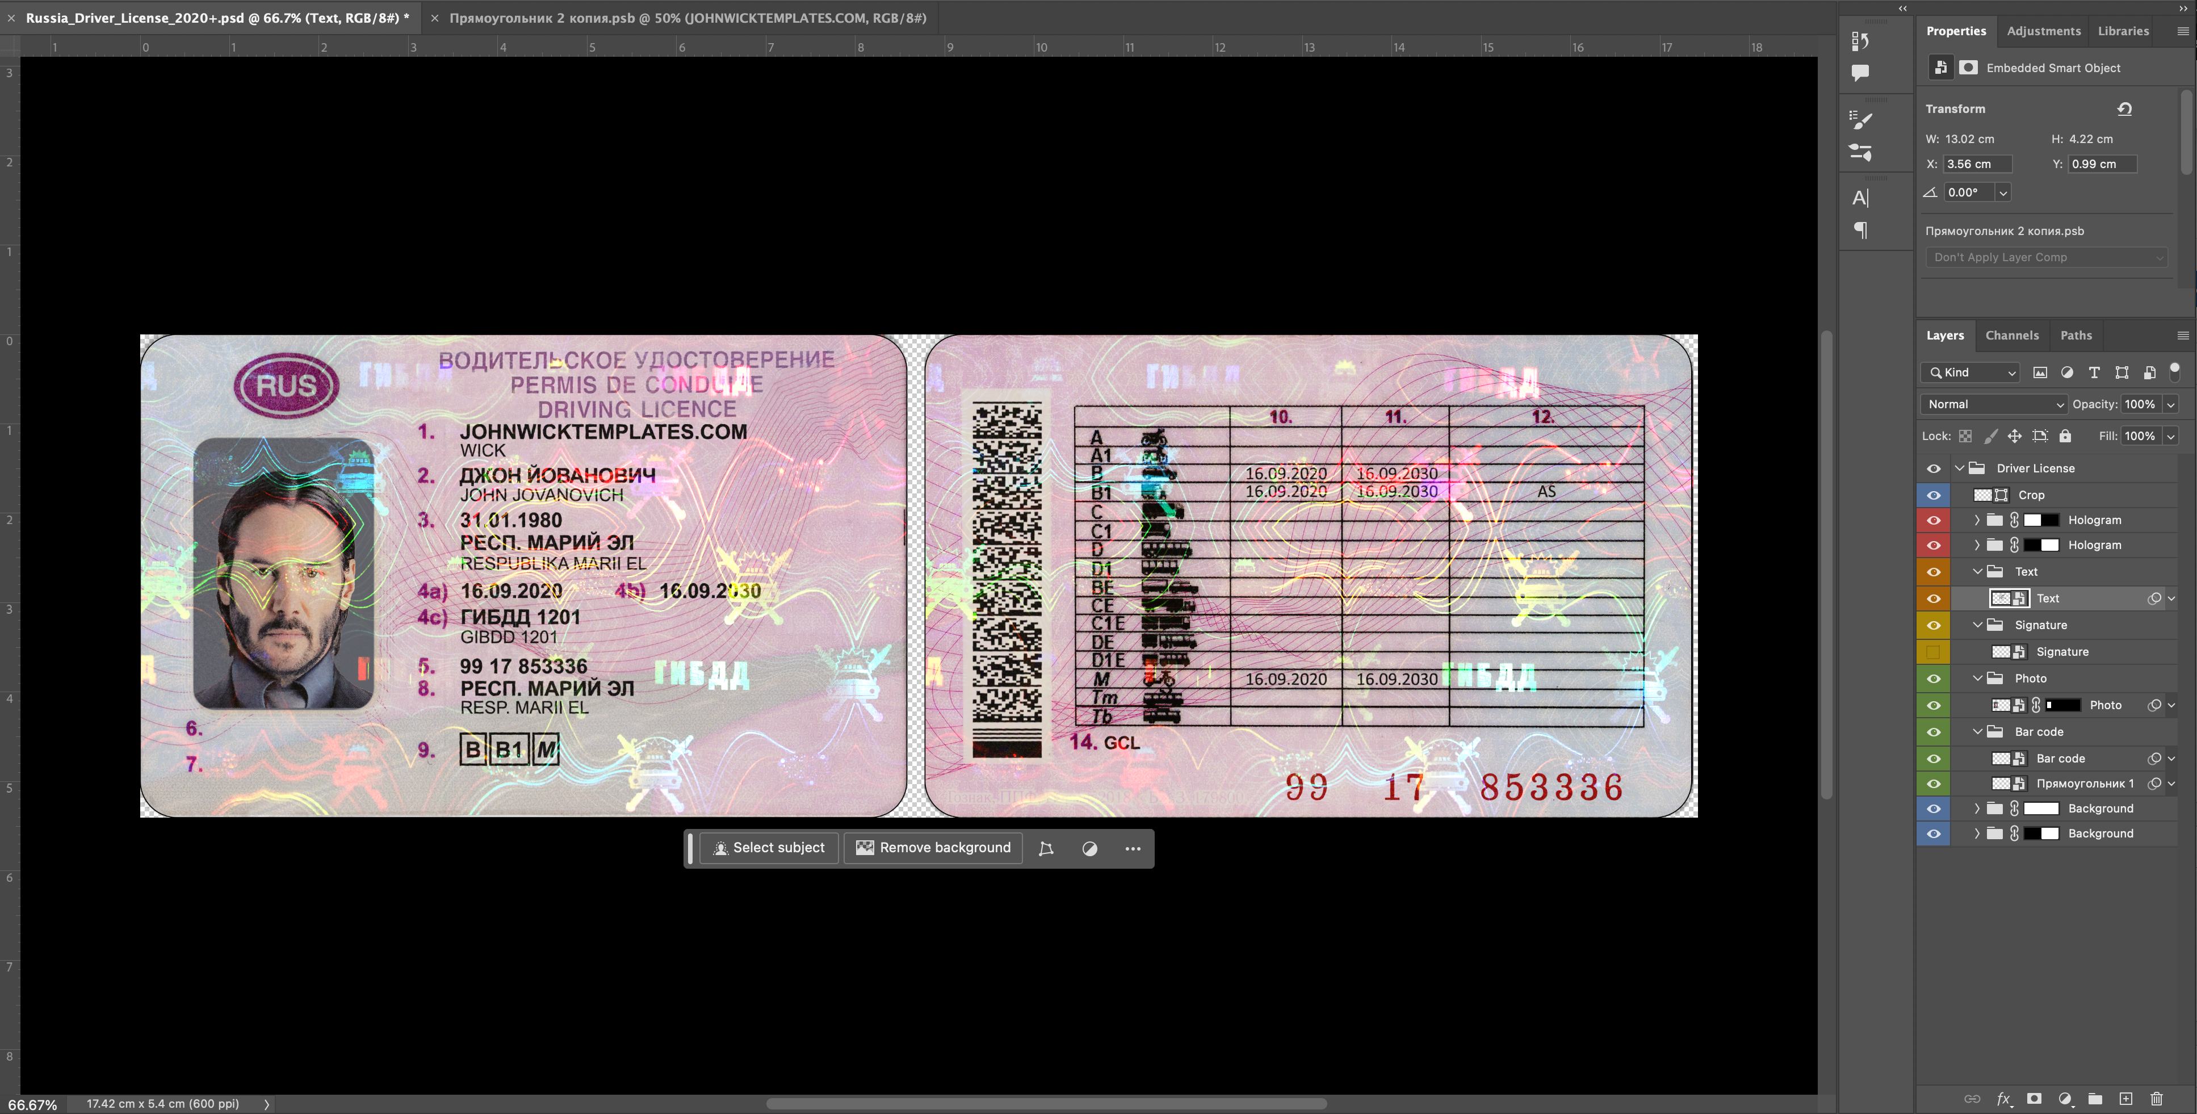Viewport: 2197px width, 1114px height.
Task: Switch to the Channels tab
Action: click(2012, 335)
